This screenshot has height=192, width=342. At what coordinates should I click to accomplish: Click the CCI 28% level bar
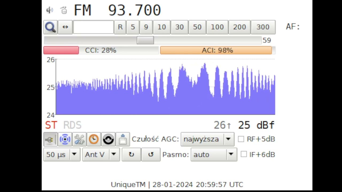[101, 50]
